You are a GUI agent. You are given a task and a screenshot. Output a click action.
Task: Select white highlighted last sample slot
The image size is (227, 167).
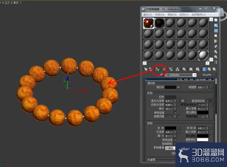click(x=203, y=56)
